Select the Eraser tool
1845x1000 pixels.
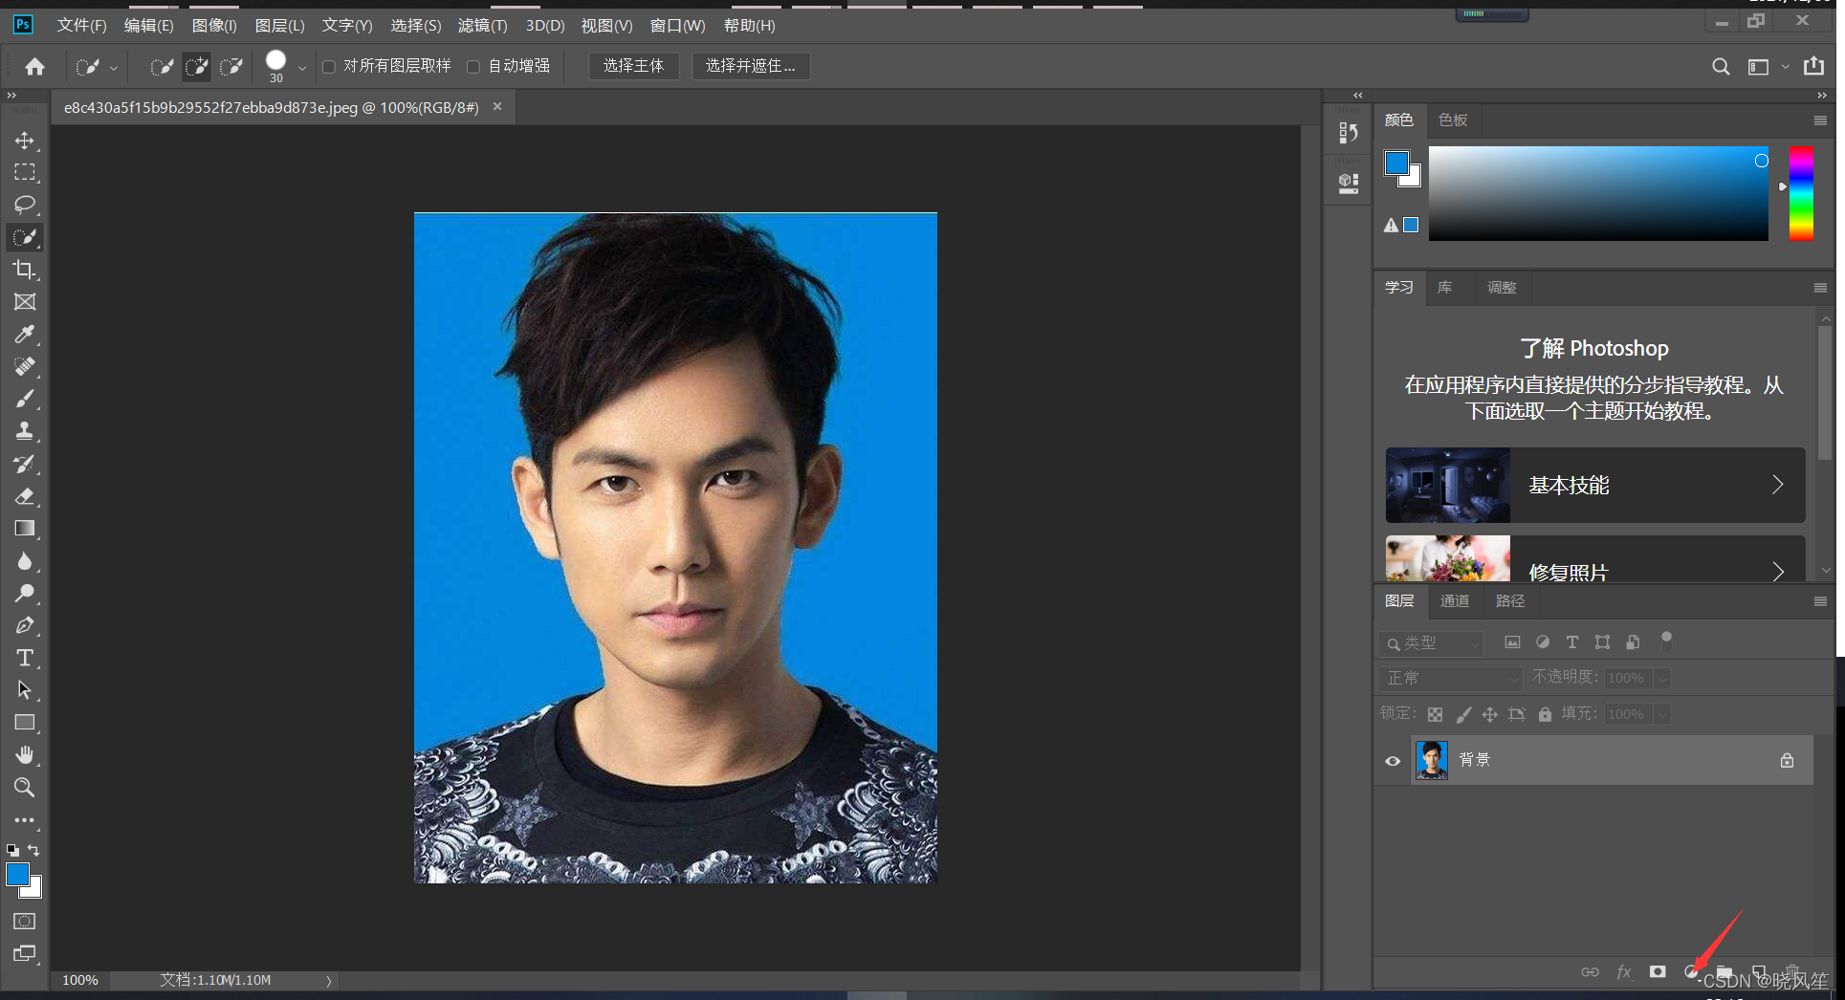25,496
